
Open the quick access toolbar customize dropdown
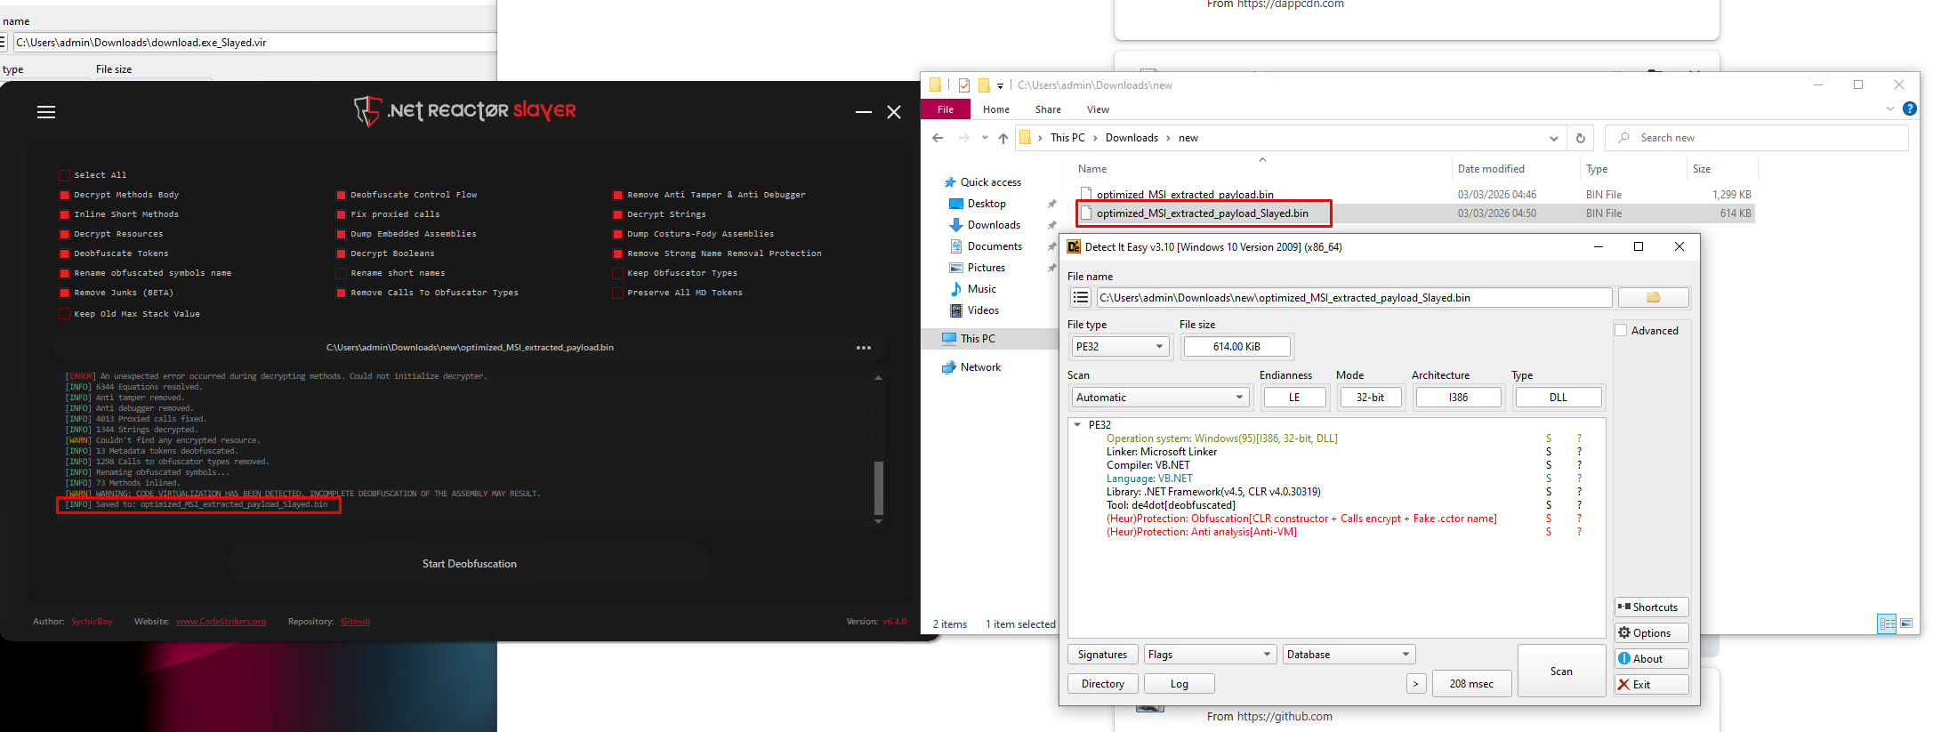(1000, 85)
